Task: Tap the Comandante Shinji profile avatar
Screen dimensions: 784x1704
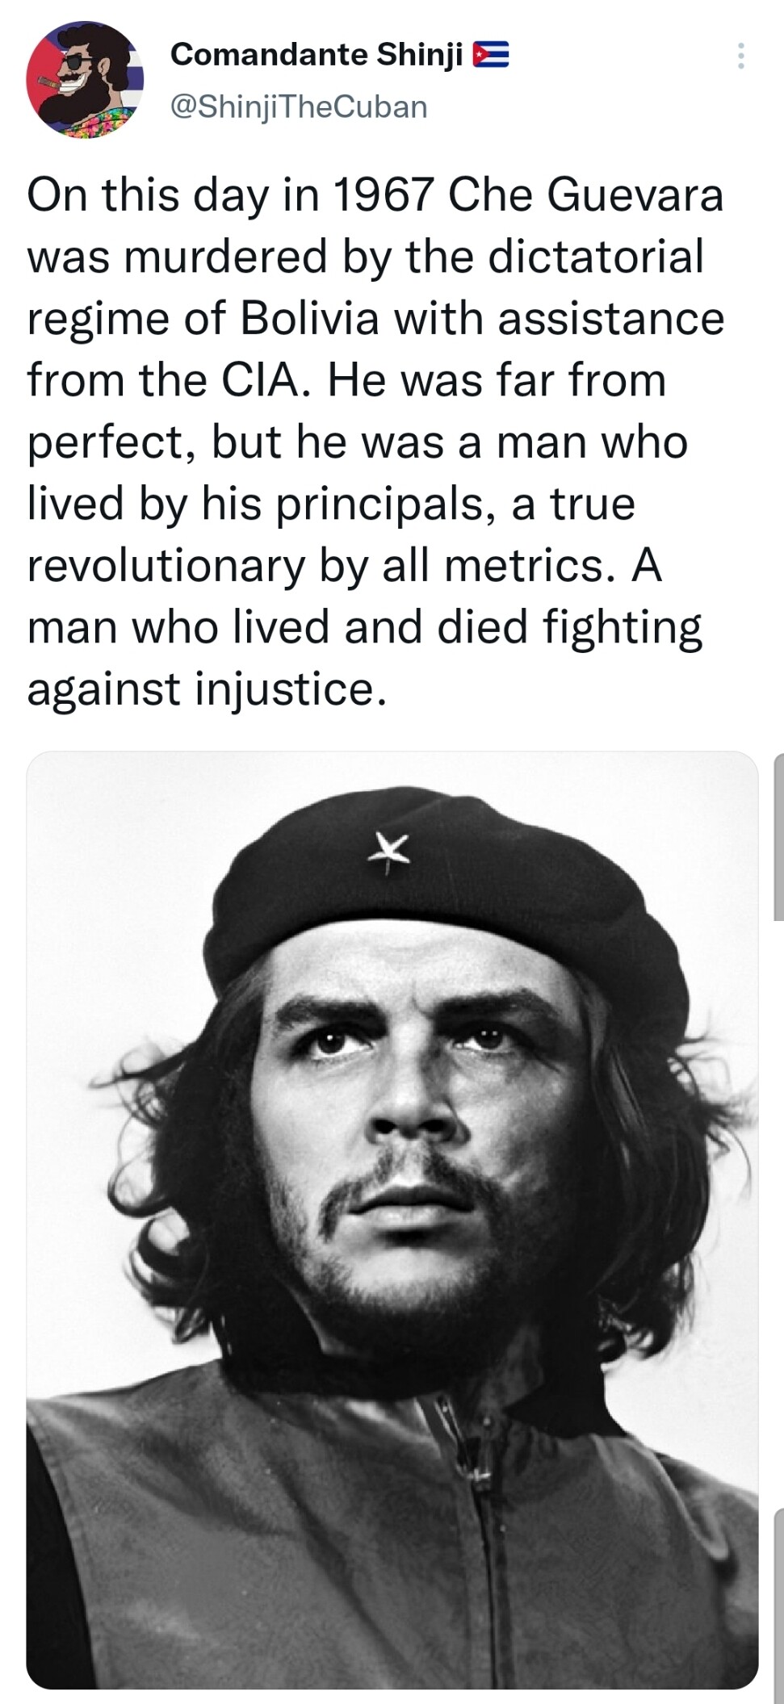Action: point(85,80)
